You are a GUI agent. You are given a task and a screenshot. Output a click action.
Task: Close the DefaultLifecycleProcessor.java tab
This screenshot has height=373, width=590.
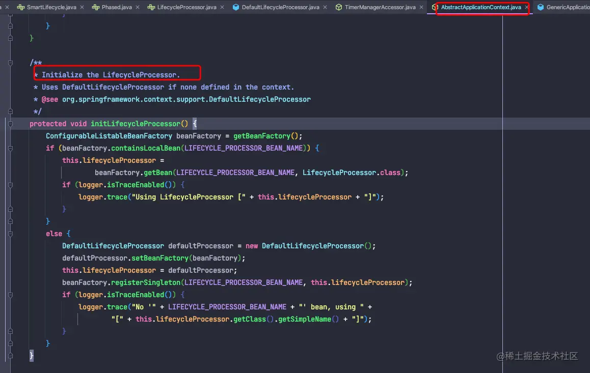click(x=325, y=7)
